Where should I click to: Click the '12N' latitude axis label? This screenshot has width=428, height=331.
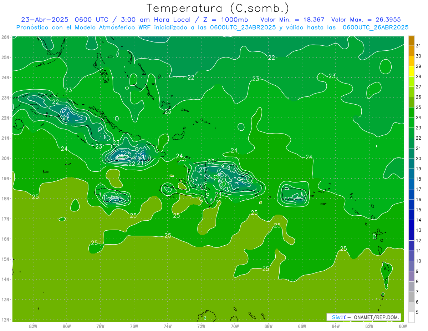pos(5,320)
